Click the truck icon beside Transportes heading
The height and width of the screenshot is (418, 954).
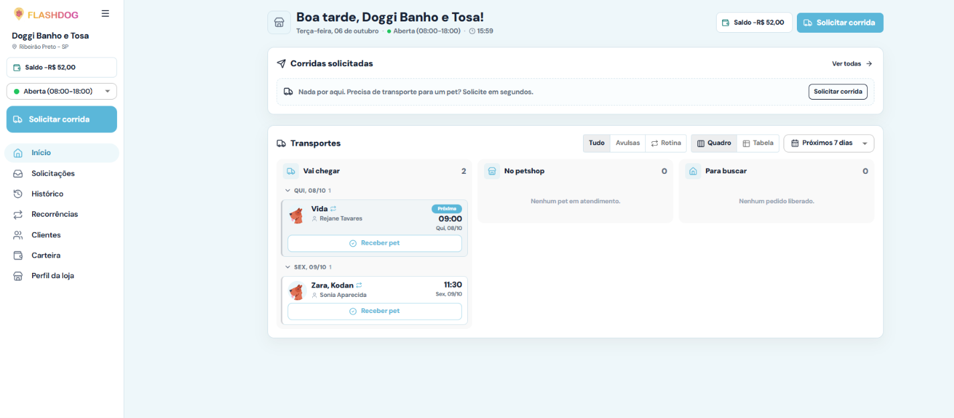[281, 143]
